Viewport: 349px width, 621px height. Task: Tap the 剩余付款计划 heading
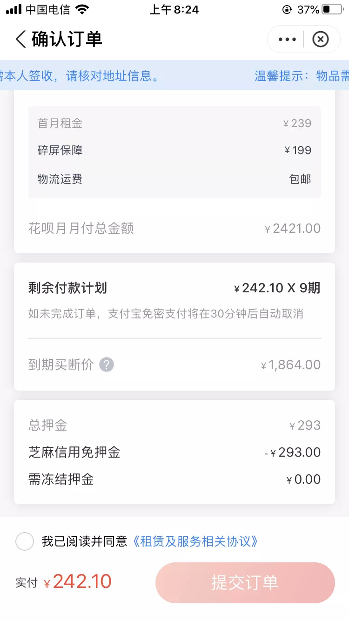68,288
